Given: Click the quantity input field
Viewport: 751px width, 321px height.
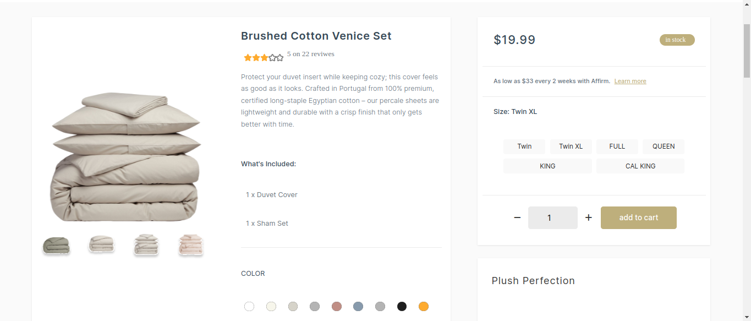Looking at the screenshot, I should point(552,217).
